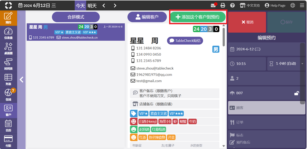The width and height of the screenshot is (307, 149).
Task: Open the 顾客 section in edit panel
Action: 266,108
